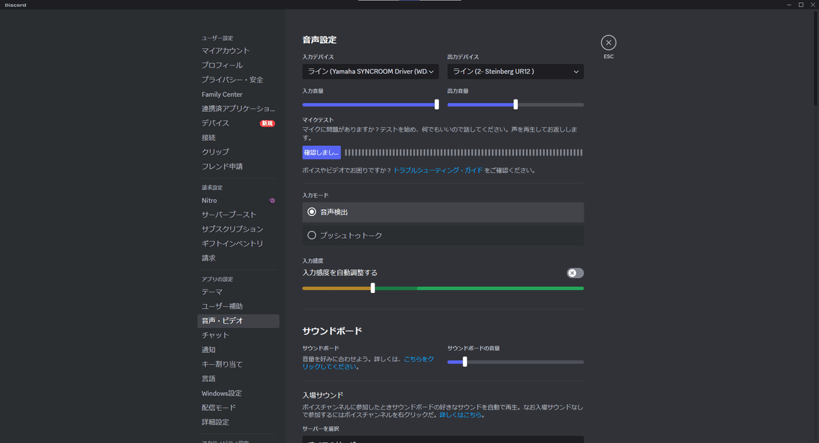Open Windows設定 page
This screenshot has width=819, height=443.
238,393
